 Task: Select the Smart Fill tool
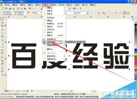pos(2,36)
